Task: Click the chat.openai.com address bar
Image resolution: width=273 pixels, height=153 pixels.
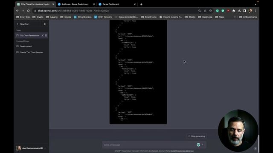Action: point(115,11)
